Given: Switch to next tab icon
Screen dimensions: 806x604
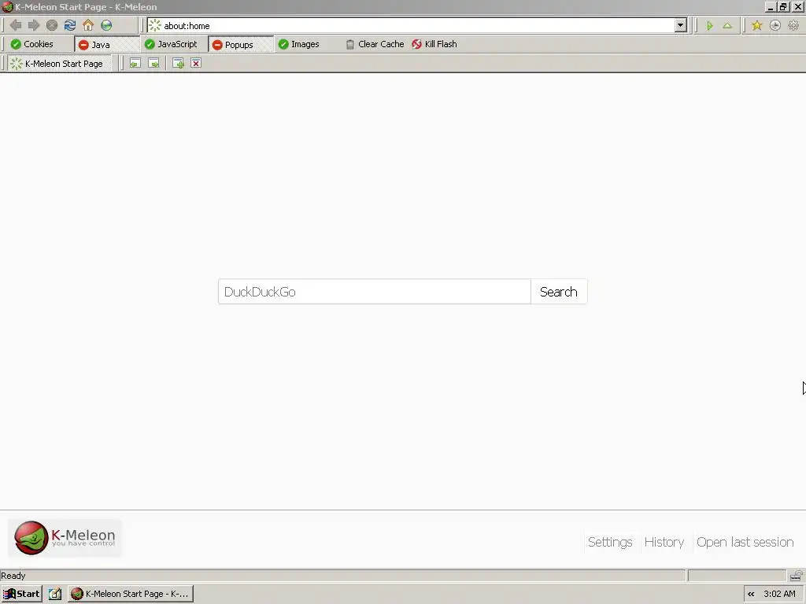Looking at the screenshot, I should [x=153, y=63].
